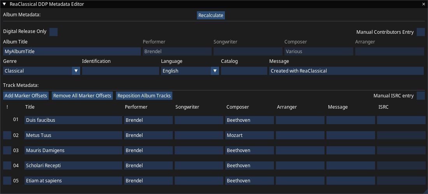Click the Recalculate button
The image size is (428, 194).
point(211,15)
